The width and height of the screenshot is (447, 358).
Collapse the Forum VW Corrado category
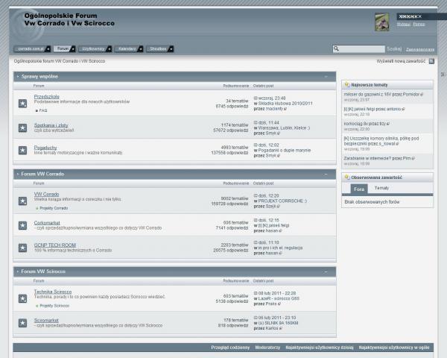326,174
